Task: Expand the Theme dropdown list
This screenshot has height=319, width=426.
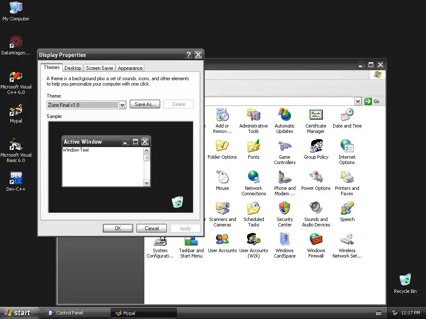Action: [123, 105]
